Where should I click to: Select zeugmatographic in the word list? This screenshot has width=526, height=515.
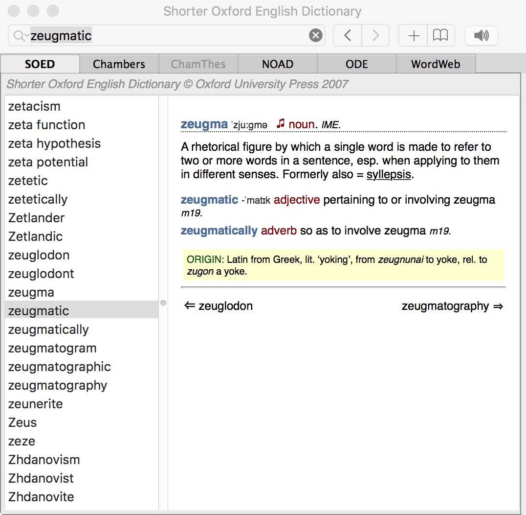tap(82, 367)
